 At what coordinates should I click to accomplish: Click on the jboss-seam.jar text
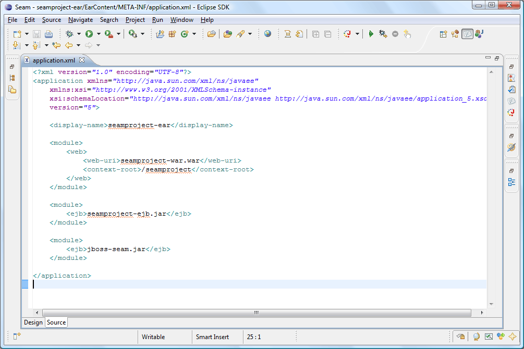[116, 249]
